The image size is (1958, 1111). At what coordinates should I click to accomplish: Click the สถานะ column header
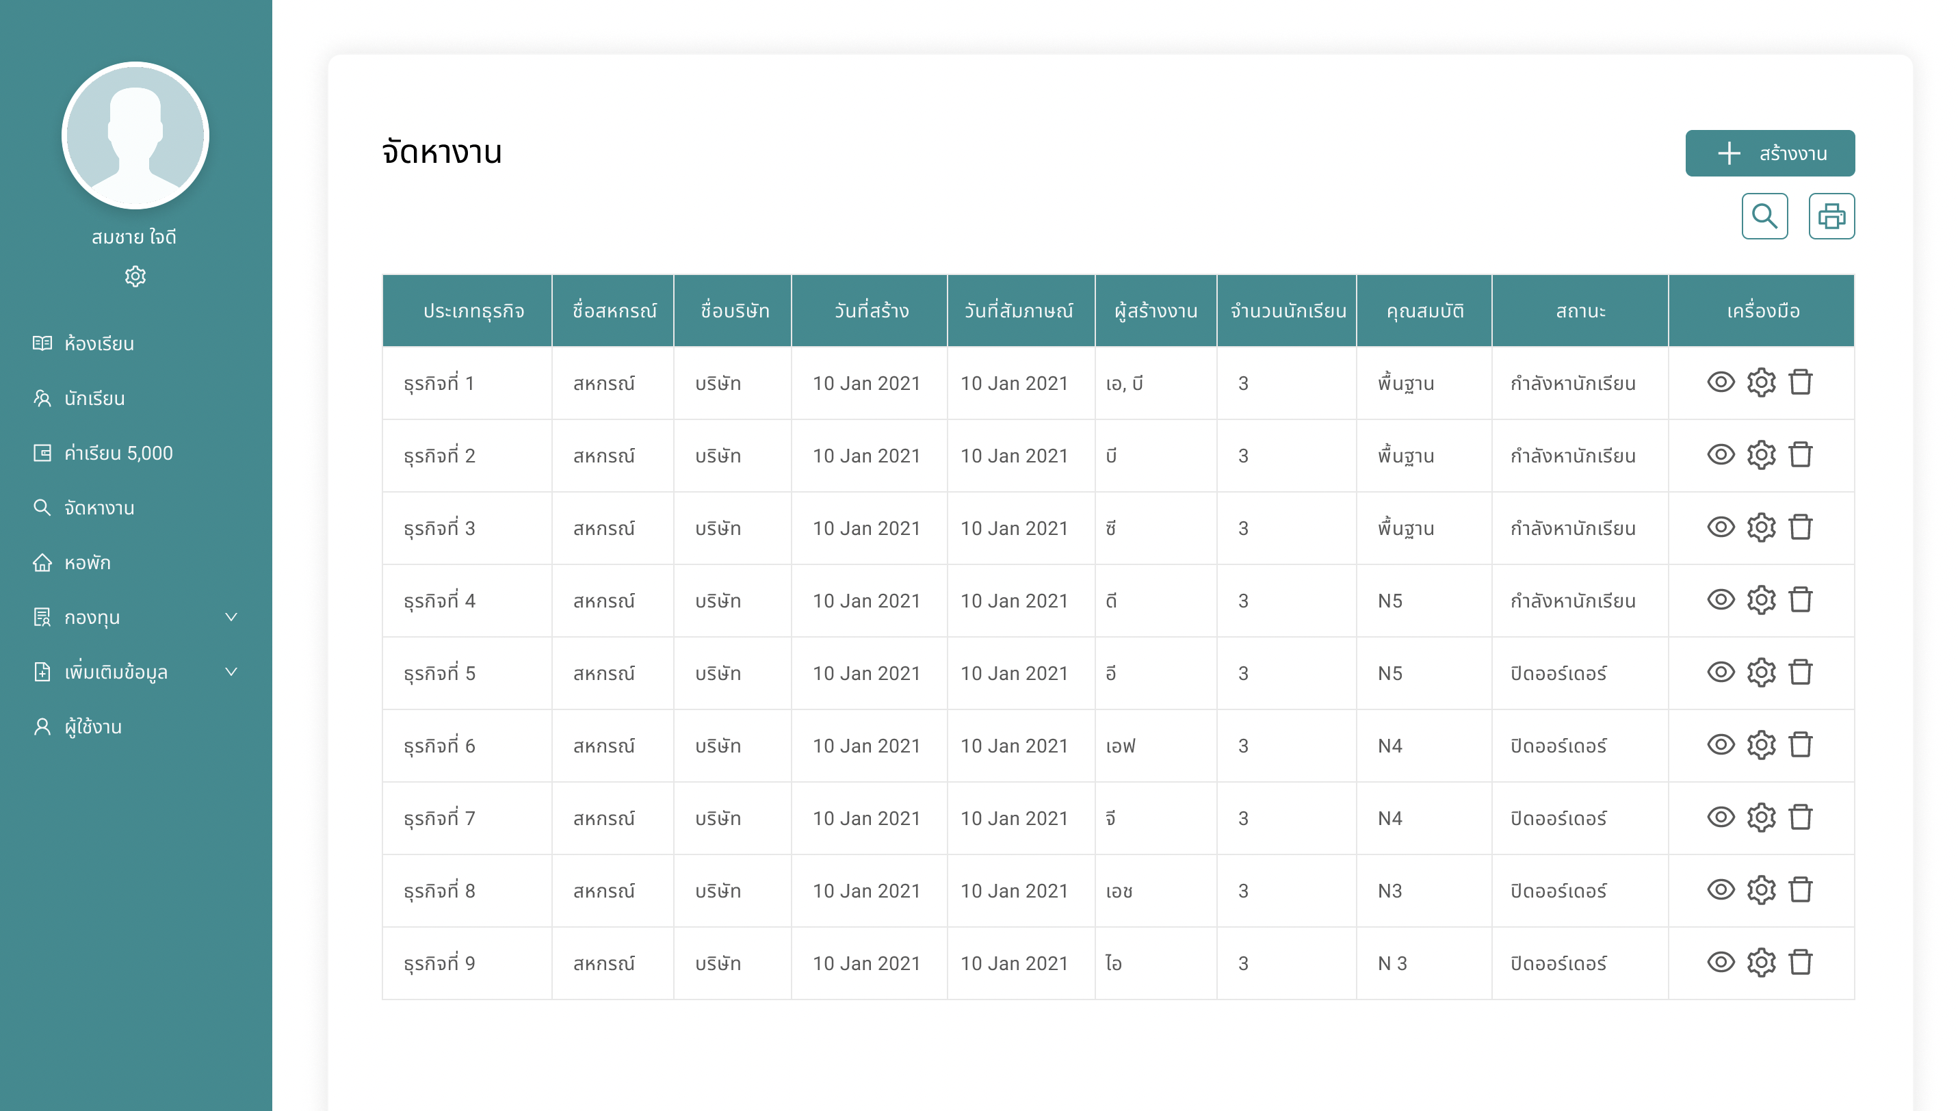pos(1580,311)
